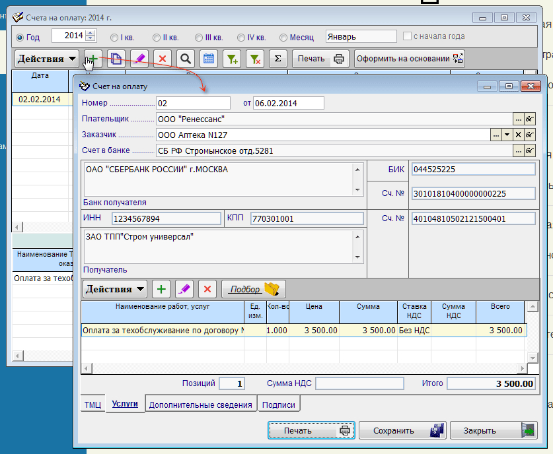
Task: Click the БИК field 044525225
Action: click(x=474, y=170)
